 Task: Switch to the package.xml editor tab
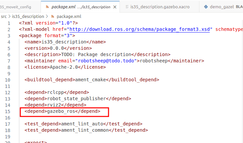tap(80, 7)
